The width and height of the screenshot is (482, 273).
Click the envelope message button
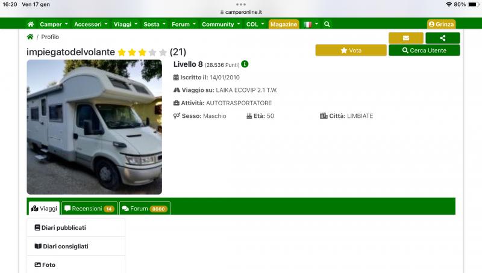coord(405,38)
